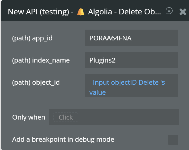Open the comment bubble icon in header

point(169,11)
